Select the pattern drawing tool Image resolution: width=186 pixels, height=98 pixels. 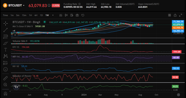pos(6,56)
